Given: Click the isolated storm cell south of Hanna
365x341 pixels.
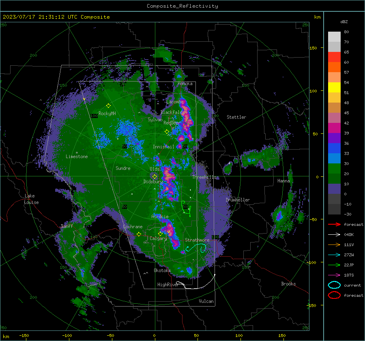Looking at the screenshot, I should coord(279,216).
